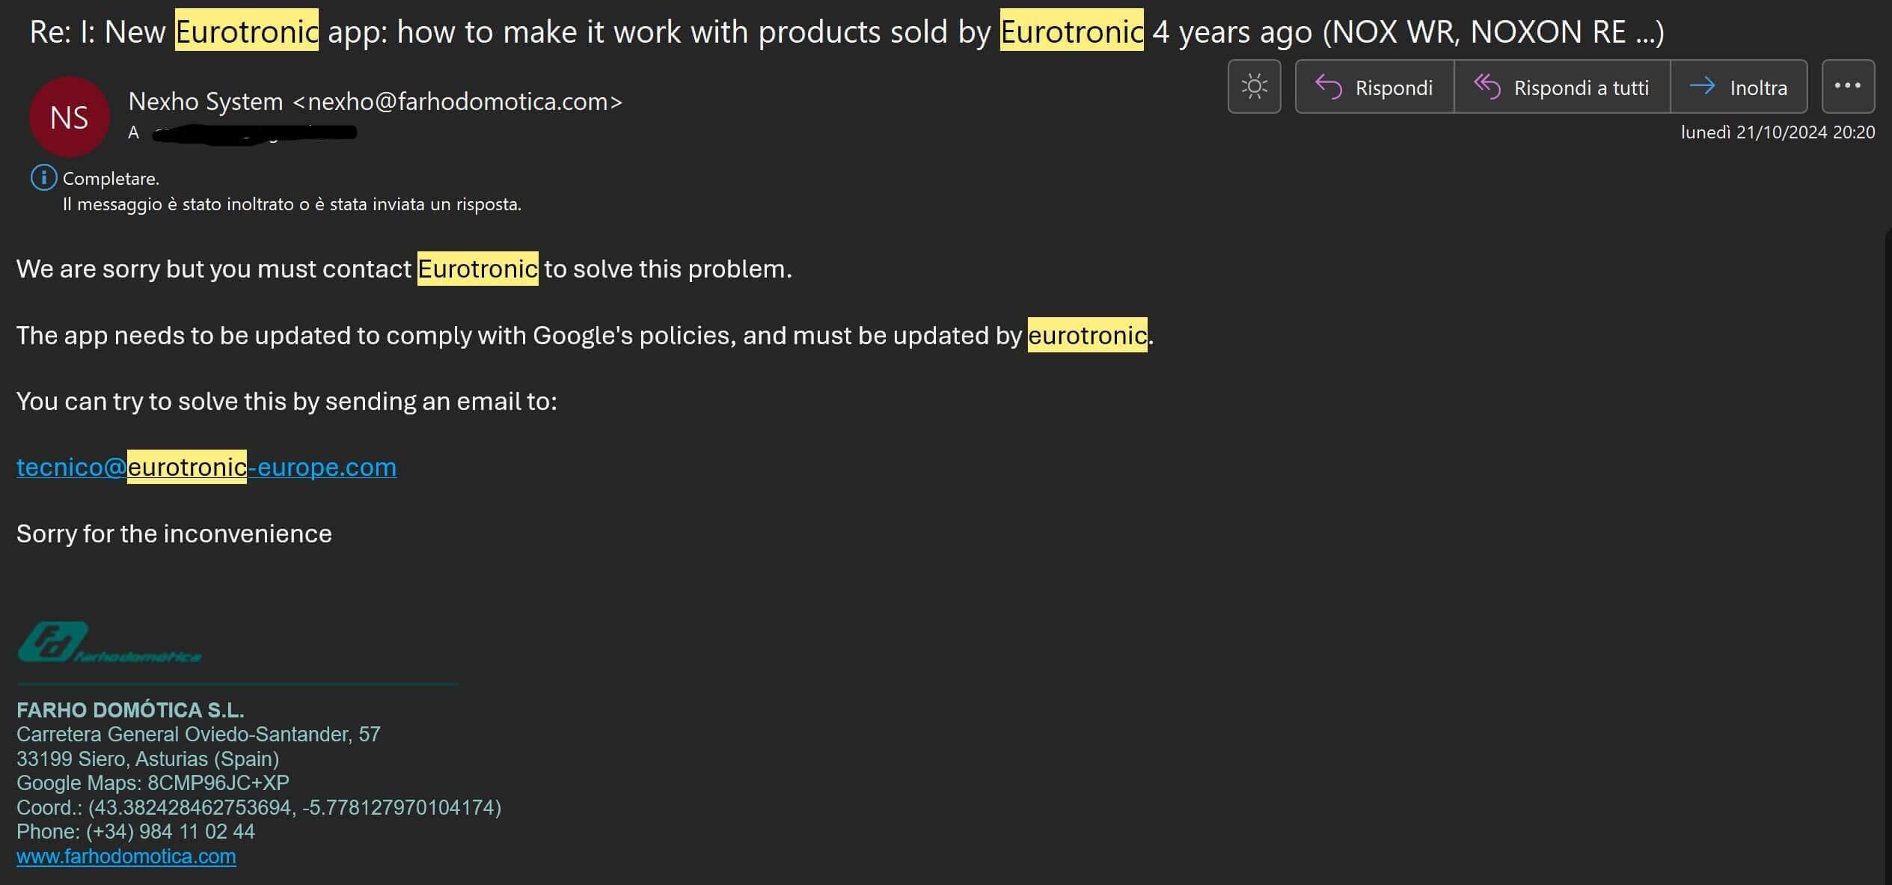The image size is (1892, 885).
Task: Click Rispondi a tutti to reply all
Action: (1561, 88)
